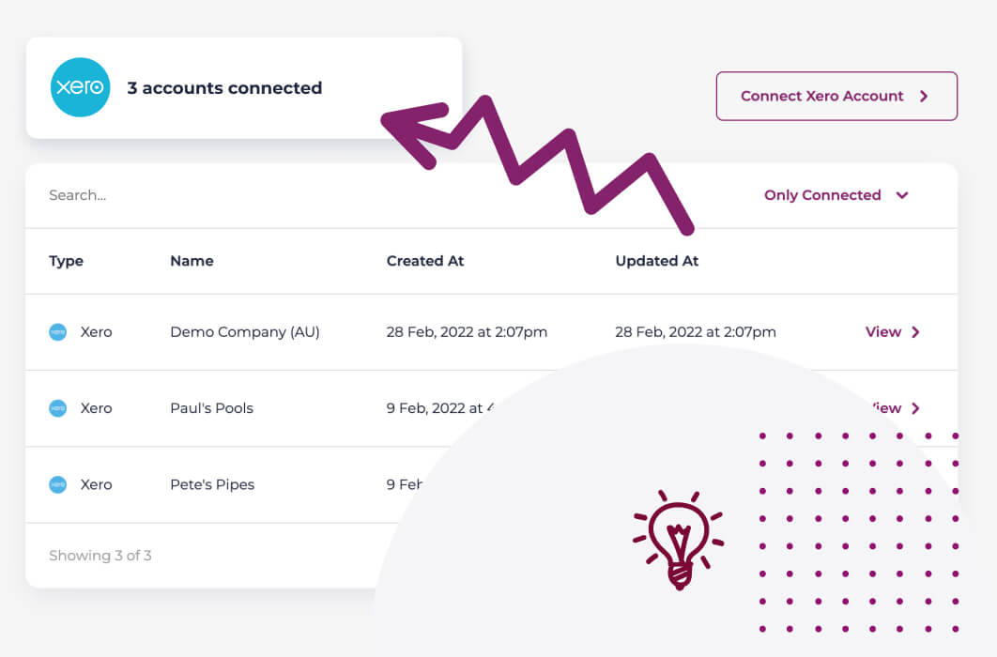Select the Xero icon next to Pete's Pipes
The image size is (997, 657).
[58, 484]
